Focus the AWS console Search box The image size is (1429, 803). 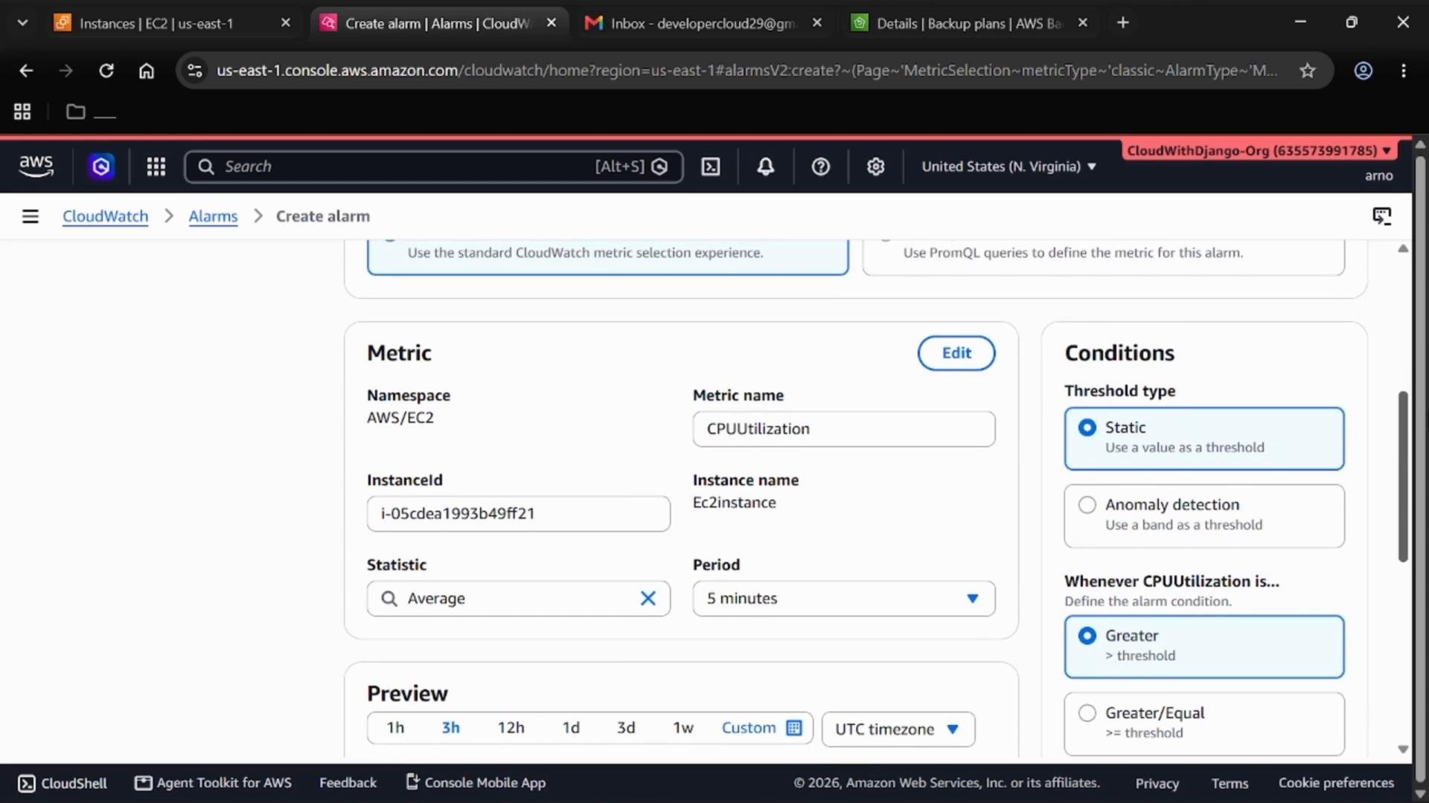click(433, 167)
